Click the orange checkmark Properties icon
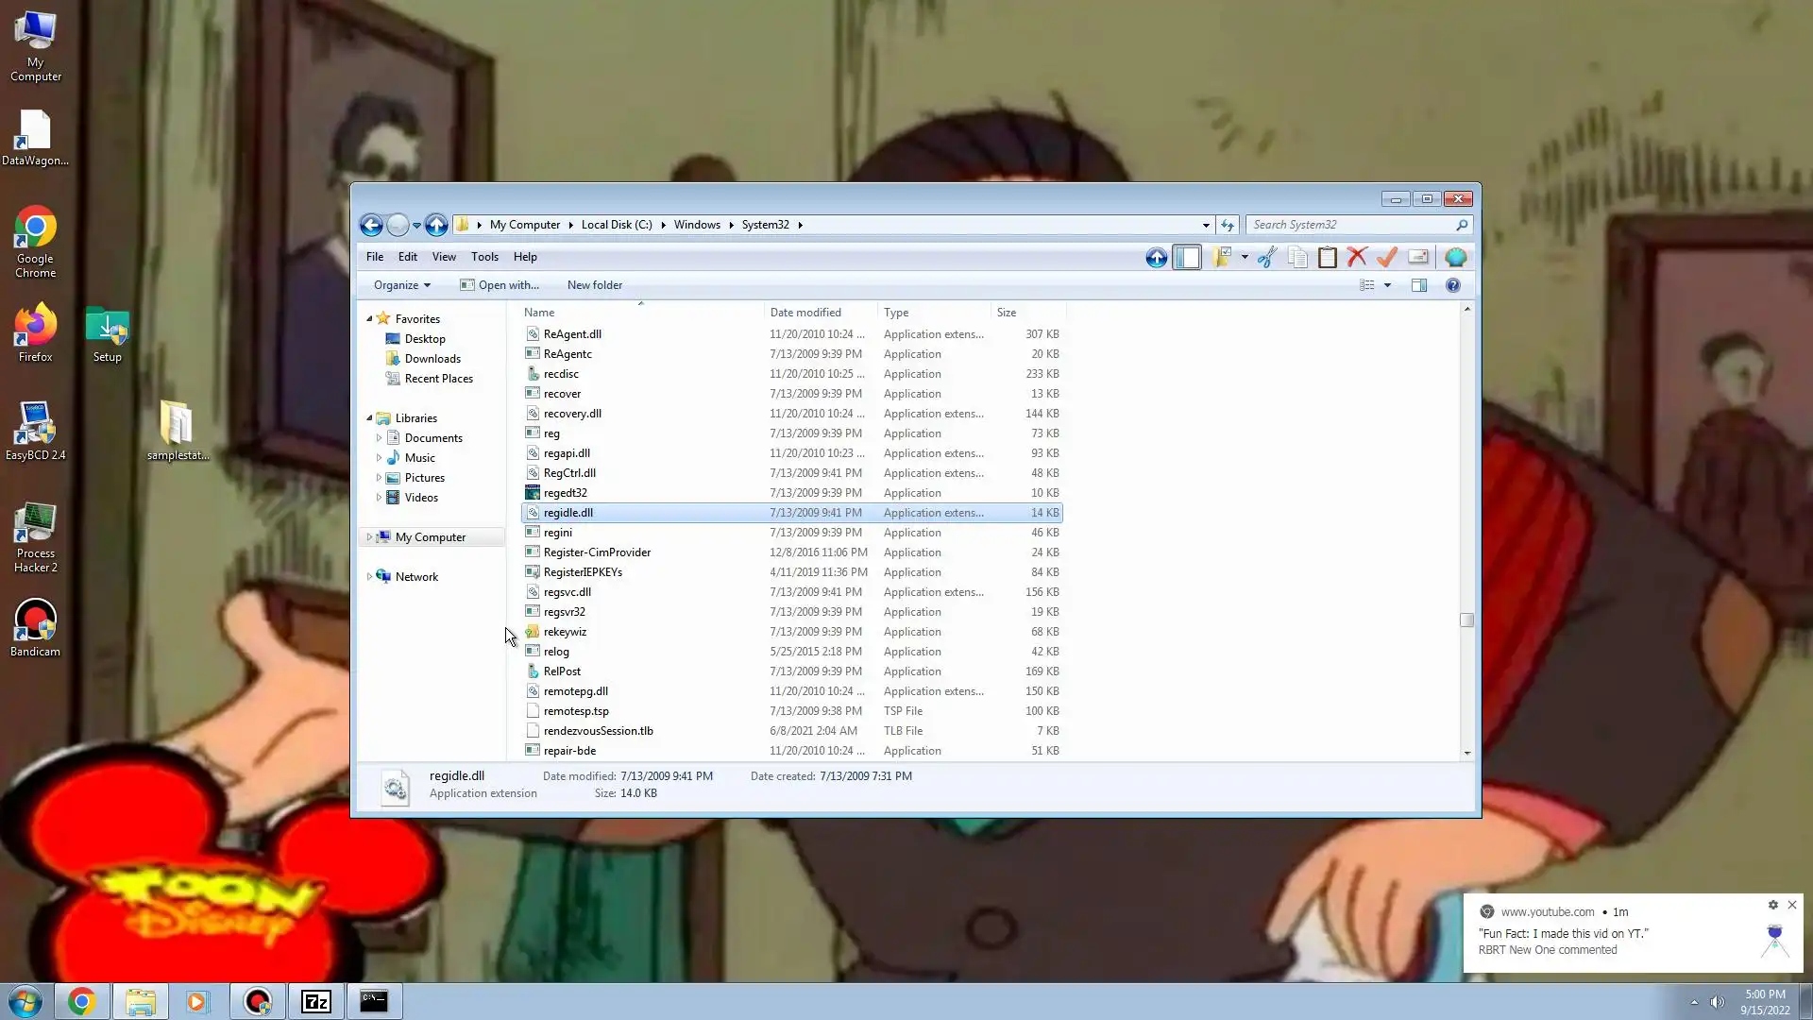Screen dimensions: 1813x1020 pos(1387,257)
